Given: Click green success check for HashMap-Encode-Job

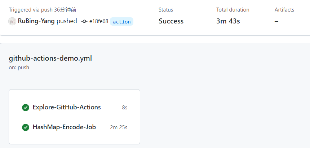Looking at the screenshot, I should (26, 127).
